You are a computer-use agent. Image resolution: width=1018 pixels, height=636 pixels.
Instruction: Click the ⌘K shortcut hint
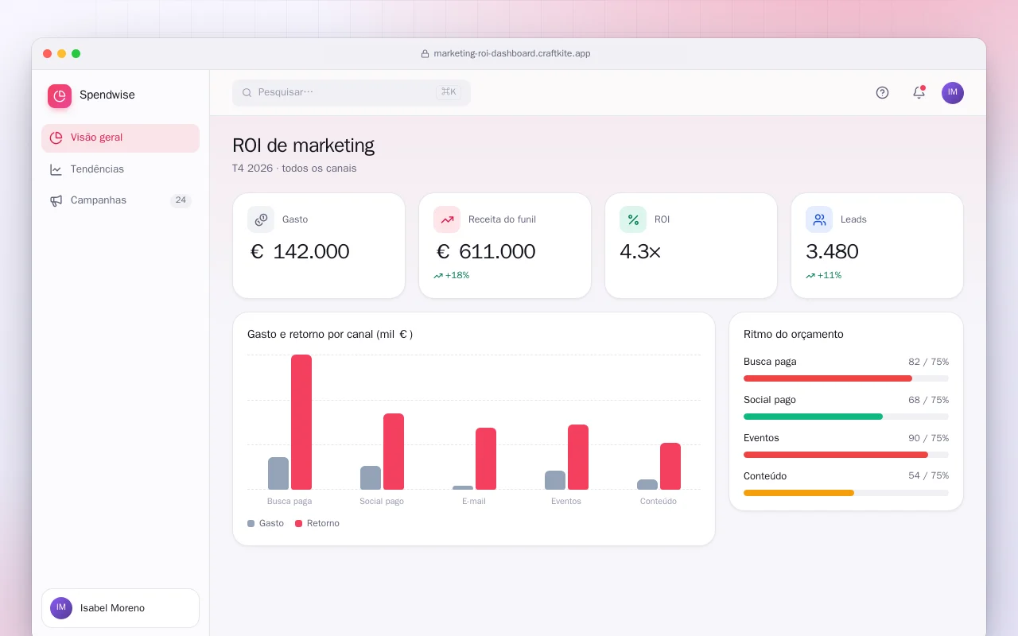click(449, 92)
